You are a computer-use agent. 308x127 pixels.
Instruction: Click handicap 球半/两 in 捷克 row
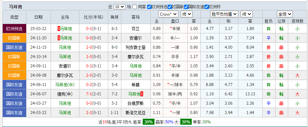pos(175,94)
